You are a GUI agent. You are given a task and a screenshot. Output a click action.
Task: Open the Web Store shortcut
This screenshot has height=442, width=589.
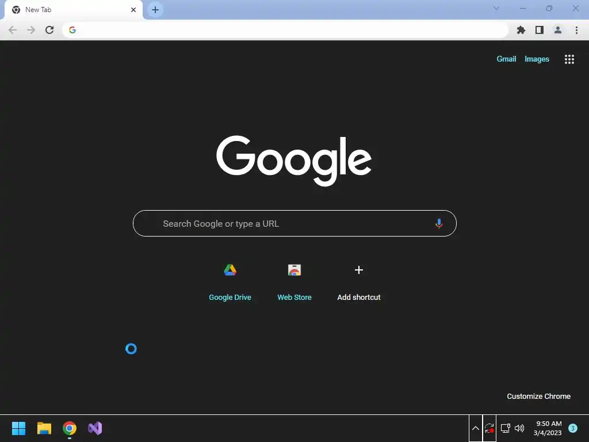pyautogui.click(x=294, y=282)
